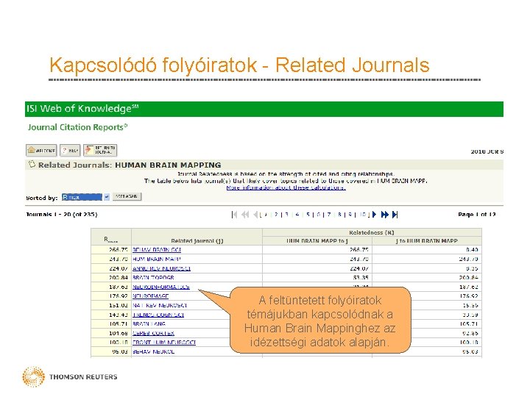
Task: Click Rmax value 224.07
Action: 118,268
